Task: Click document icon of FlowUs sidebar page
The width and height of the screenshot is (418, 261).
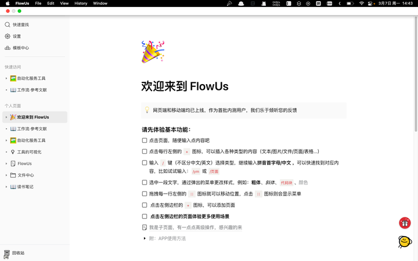Action: (13, 164)
